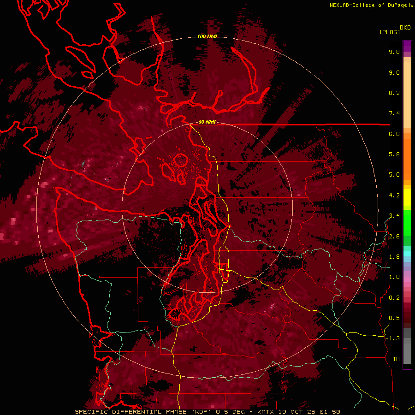Click the 9.0 legend value
The image size is (415, 415).
394,72
